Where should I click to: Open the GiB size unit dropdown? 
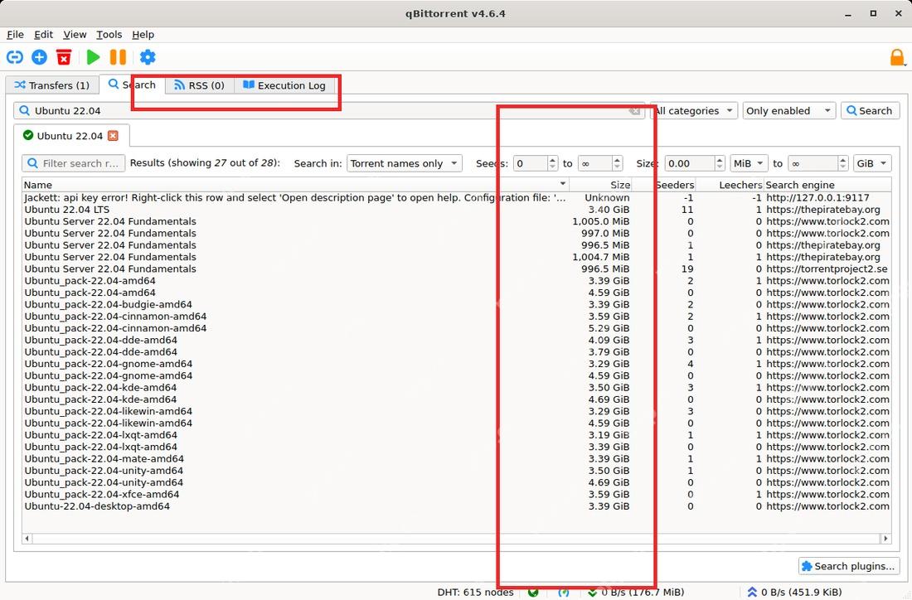[872, 163]
